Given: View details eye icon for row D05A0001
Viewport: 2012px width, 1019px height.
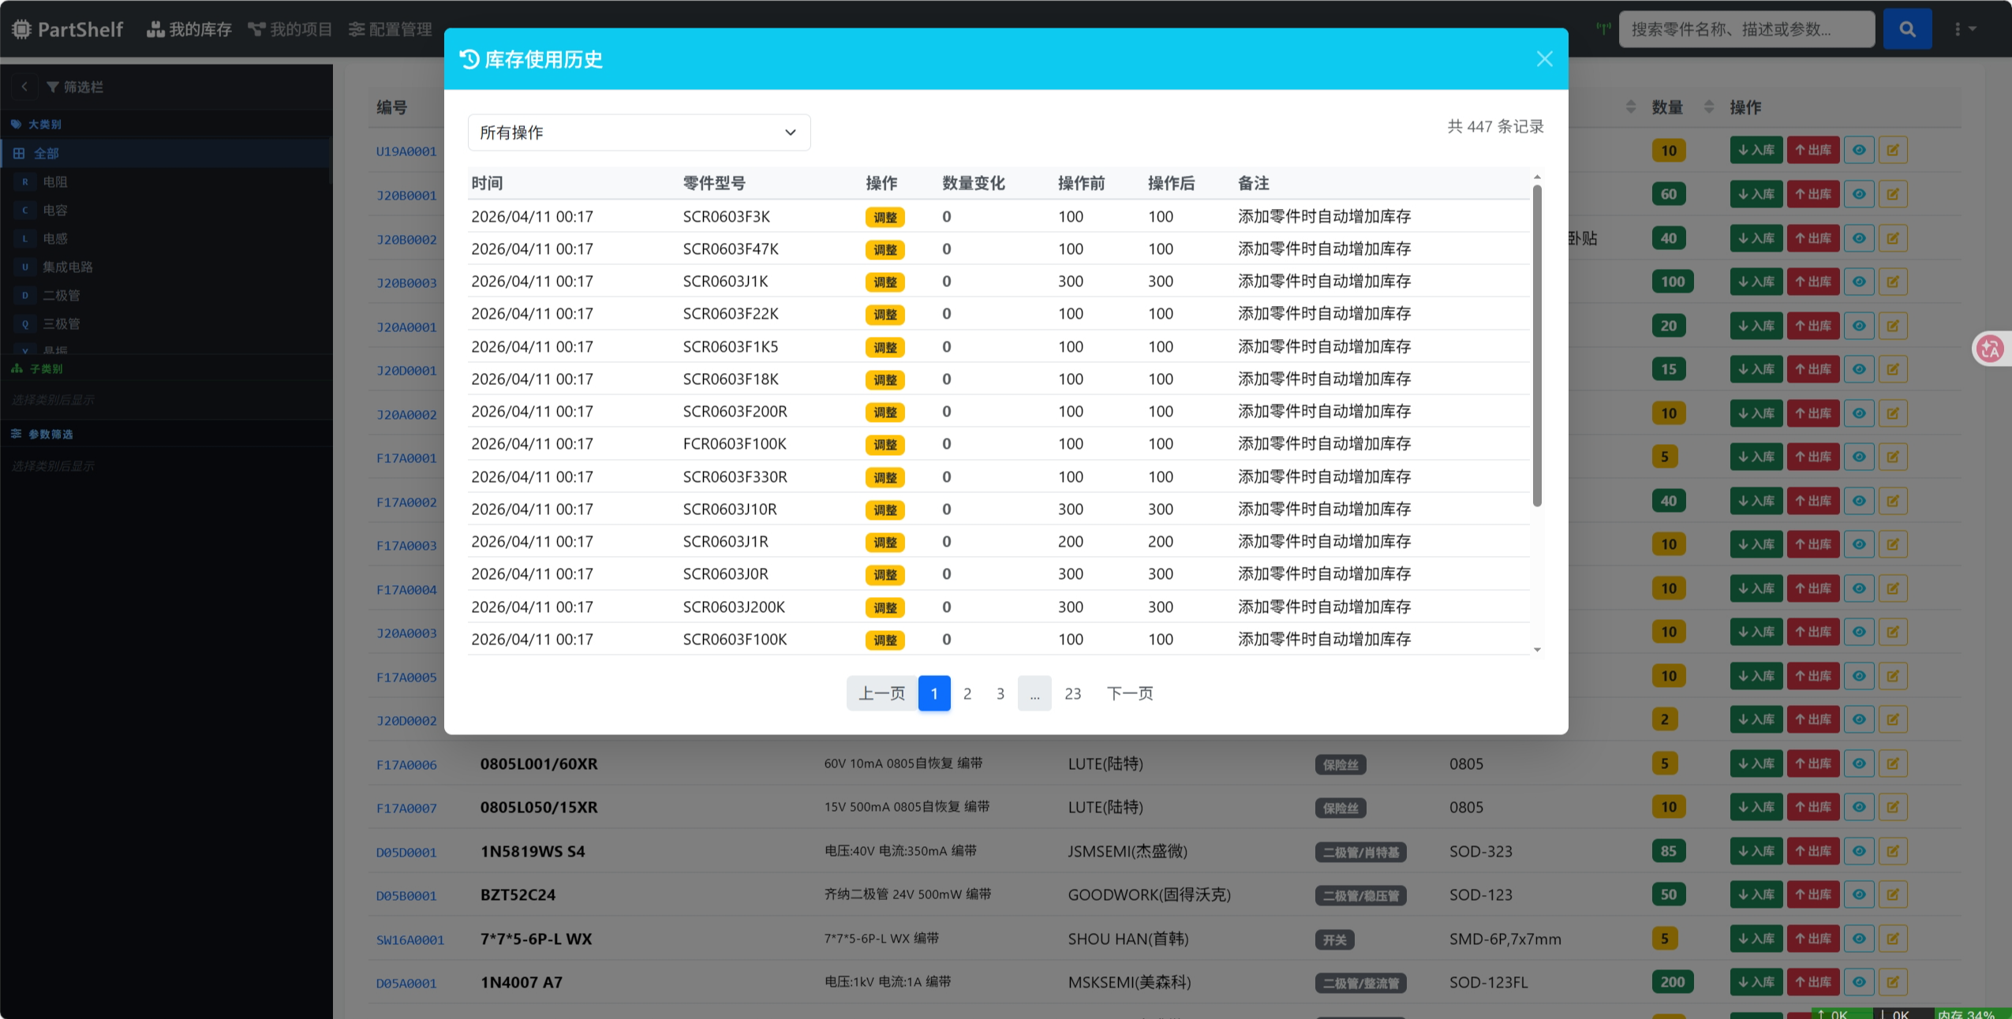Looking at the screenshot, I should (1859, 981).
